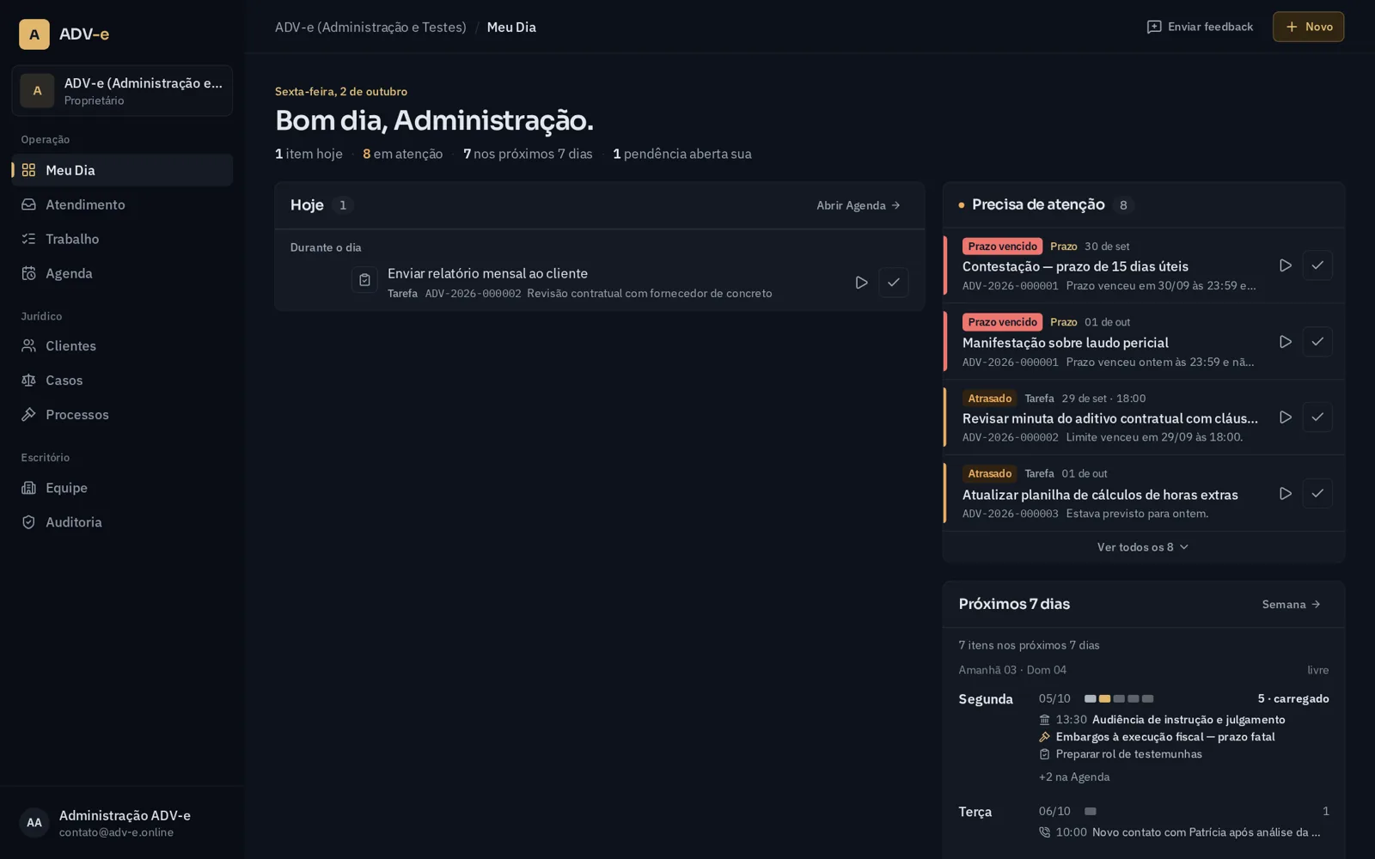
Task: Open the Semana view link
Action: coord(1291,605)
